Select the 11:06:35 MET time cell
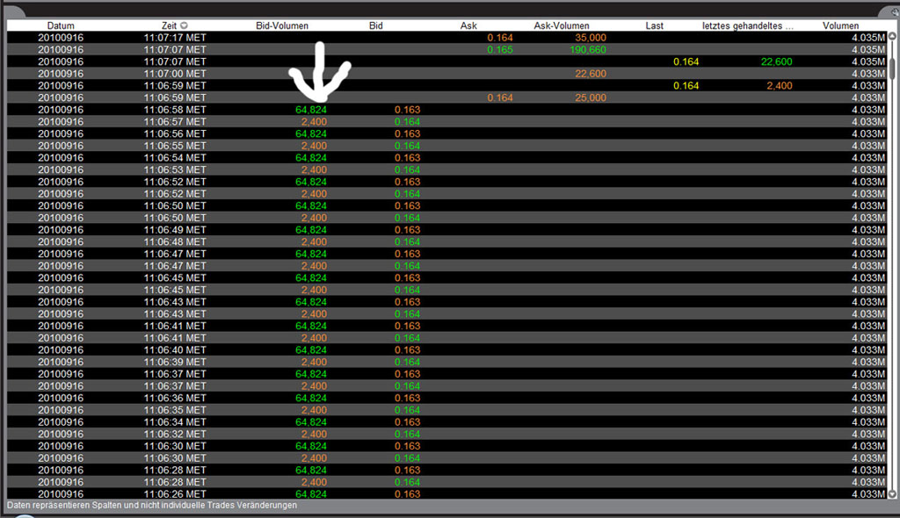 tap(175, 411)
